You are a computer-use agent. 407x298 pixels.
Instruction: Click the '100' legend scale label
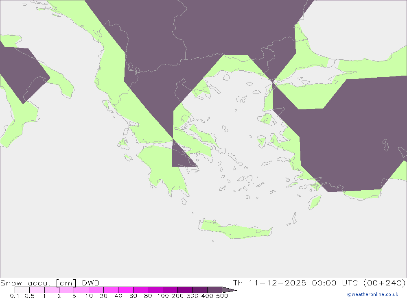click(163, 296)
